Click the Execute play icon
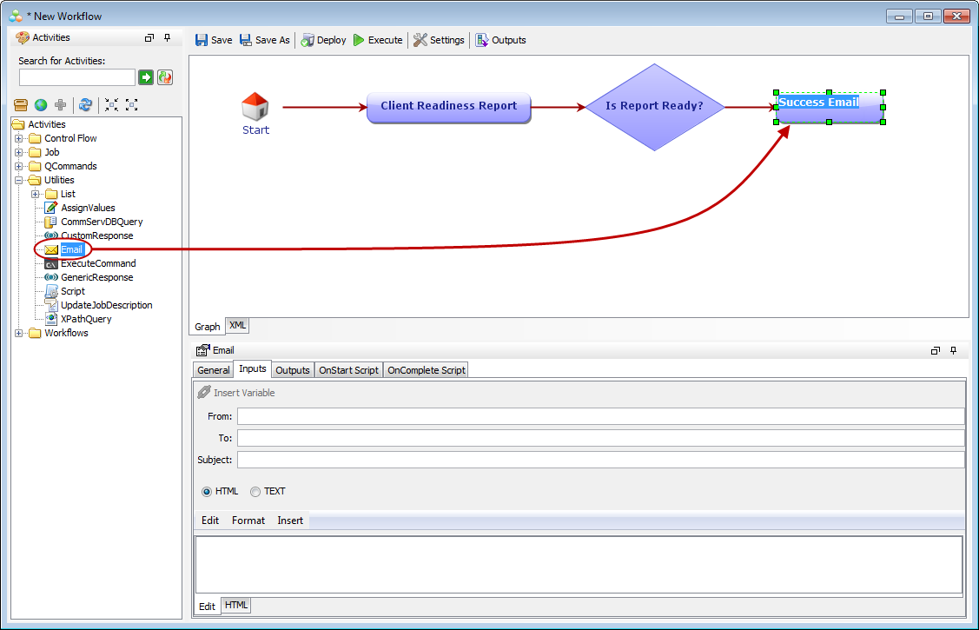This screenshot has height=630, width=979. [359, 40]
